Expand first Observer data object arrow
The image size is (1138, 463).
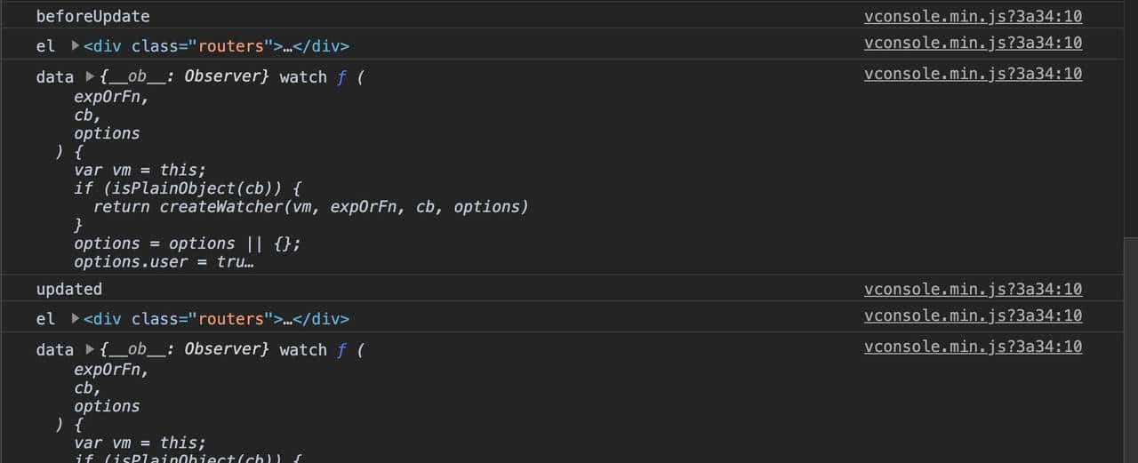click(90, 76)
